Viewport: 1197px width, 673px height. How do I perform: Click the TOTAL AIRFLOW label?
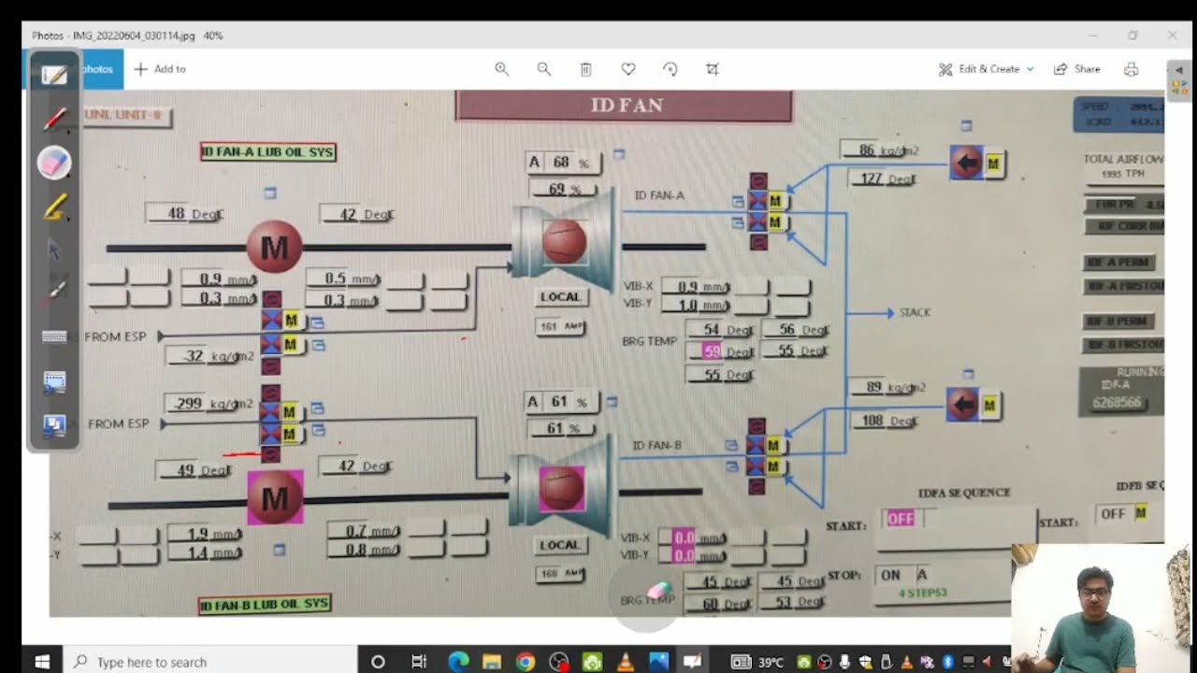[x=1122, y=160]
